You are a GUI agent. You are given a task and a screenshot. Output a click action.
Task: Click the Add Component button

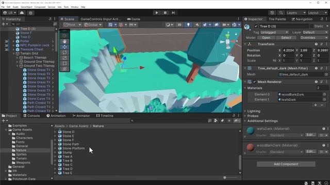click(x=286, y=164)
